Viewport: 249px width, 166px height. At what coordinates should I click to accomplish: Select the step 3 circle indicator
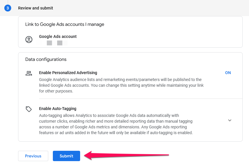click(x=8, y=8)
